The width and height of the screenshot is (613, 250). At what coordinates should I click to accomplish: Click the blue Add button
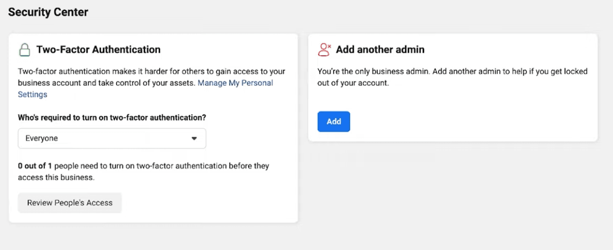[x=333, y=122]
